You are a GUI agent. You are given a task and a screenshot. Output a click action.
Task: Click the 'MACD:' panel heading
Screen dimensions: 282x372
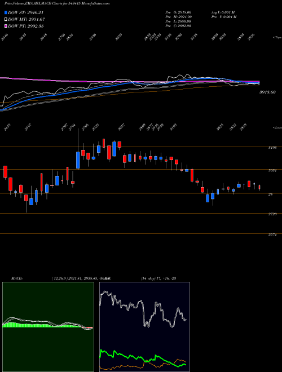pyautogui.click(x=16, y=278)
